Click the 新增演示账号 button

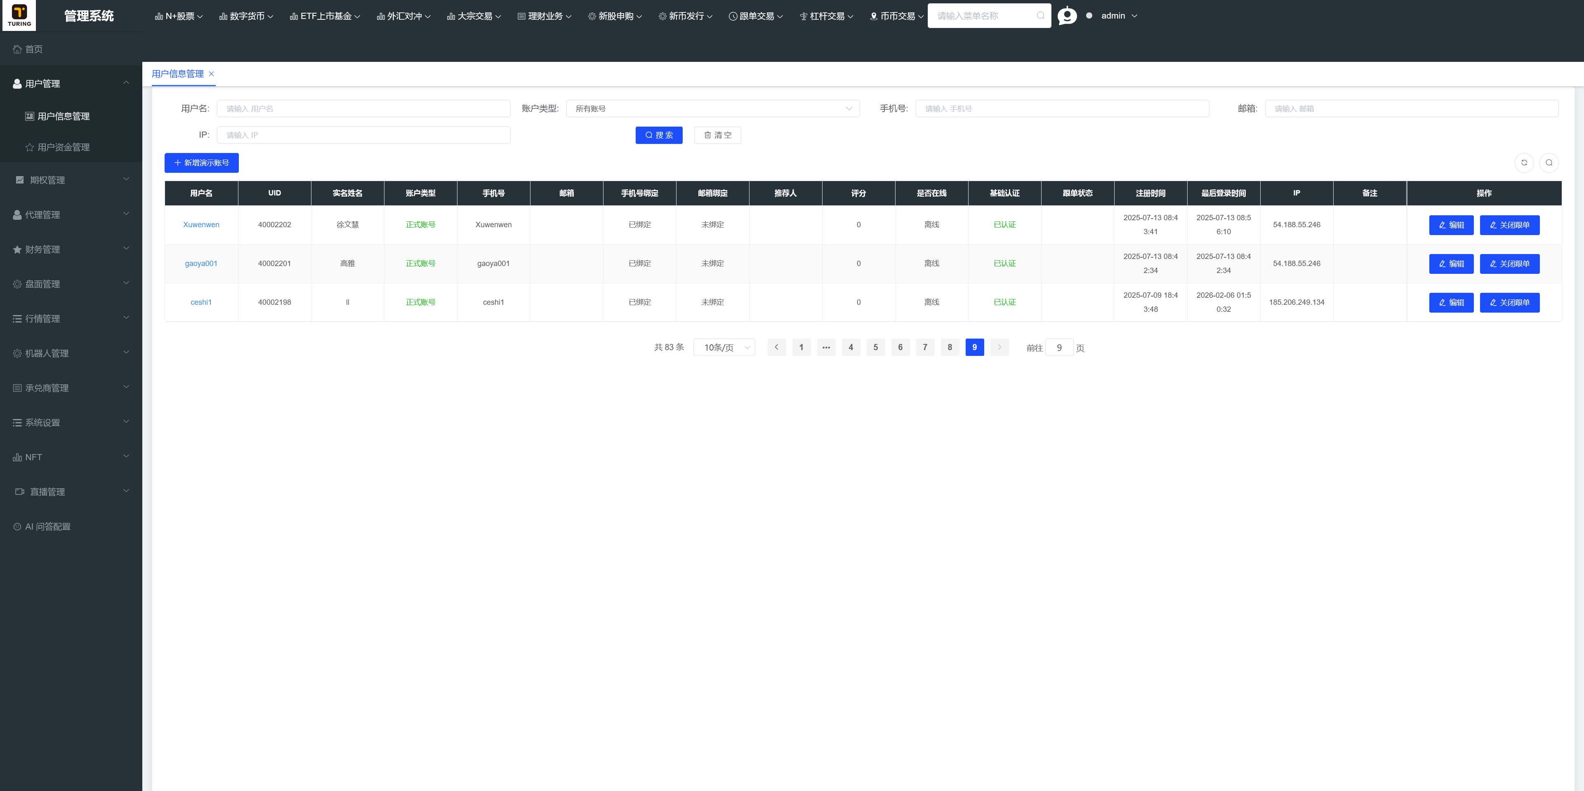tap(201, 163)
